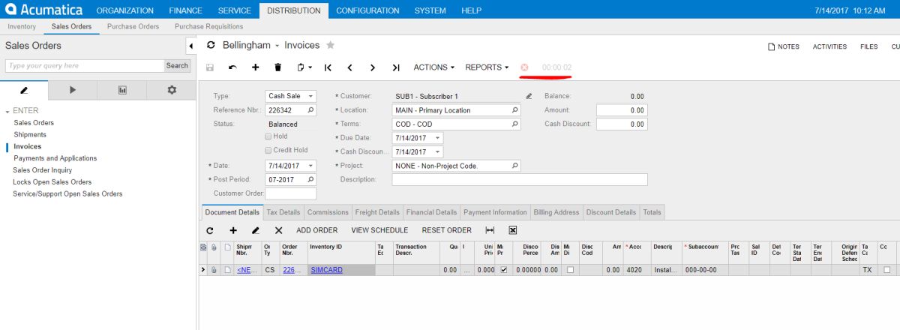
Task: Select the gear settings tab
Action: pos(172,90)
